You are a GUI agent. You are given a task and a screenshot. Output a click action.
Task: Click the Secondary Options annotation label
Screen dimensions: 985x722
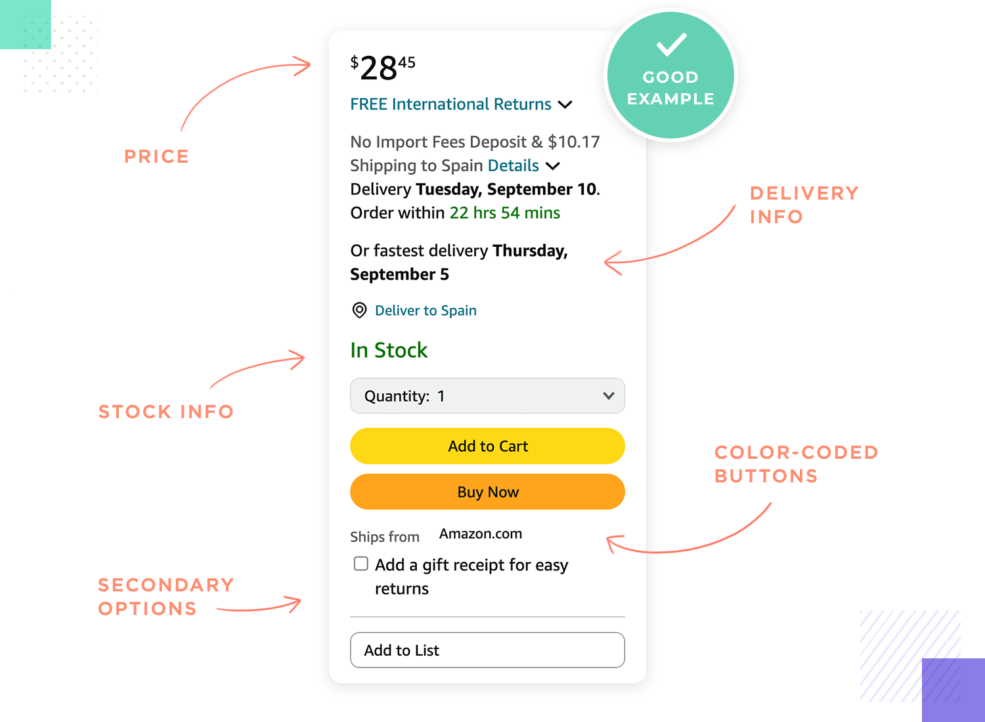pos(165,597)
